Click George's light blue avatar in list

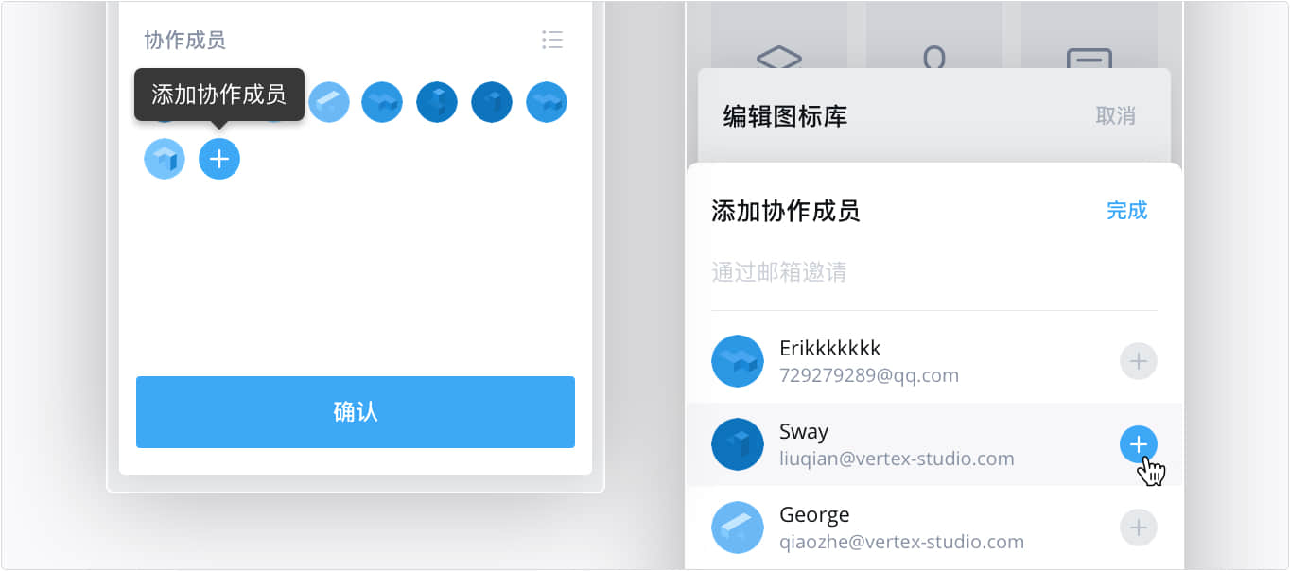[738, 528]
